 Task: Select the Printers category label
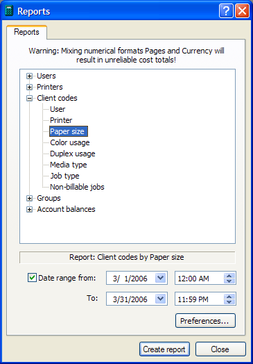(50, 87)
